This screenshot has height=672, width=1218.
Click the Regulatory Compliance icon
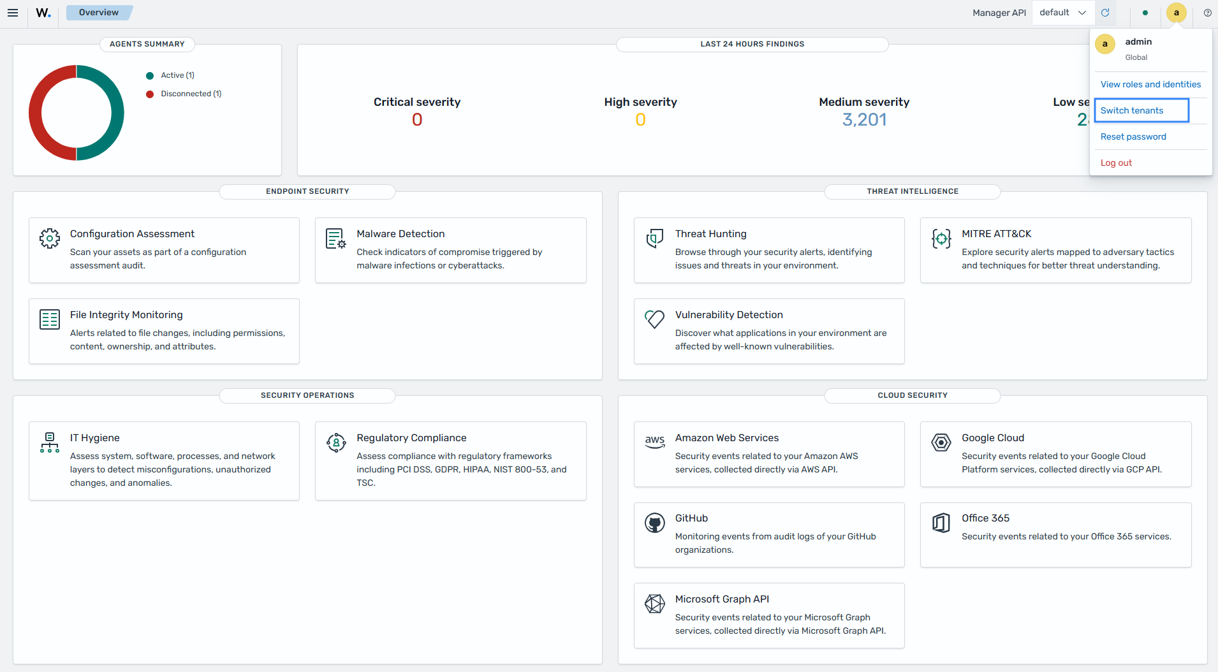336,442
